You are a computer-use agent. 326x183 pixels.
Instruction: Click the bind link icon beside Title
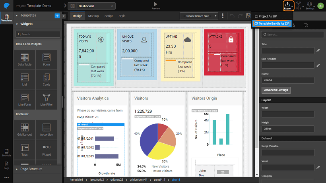pos(318,50)
